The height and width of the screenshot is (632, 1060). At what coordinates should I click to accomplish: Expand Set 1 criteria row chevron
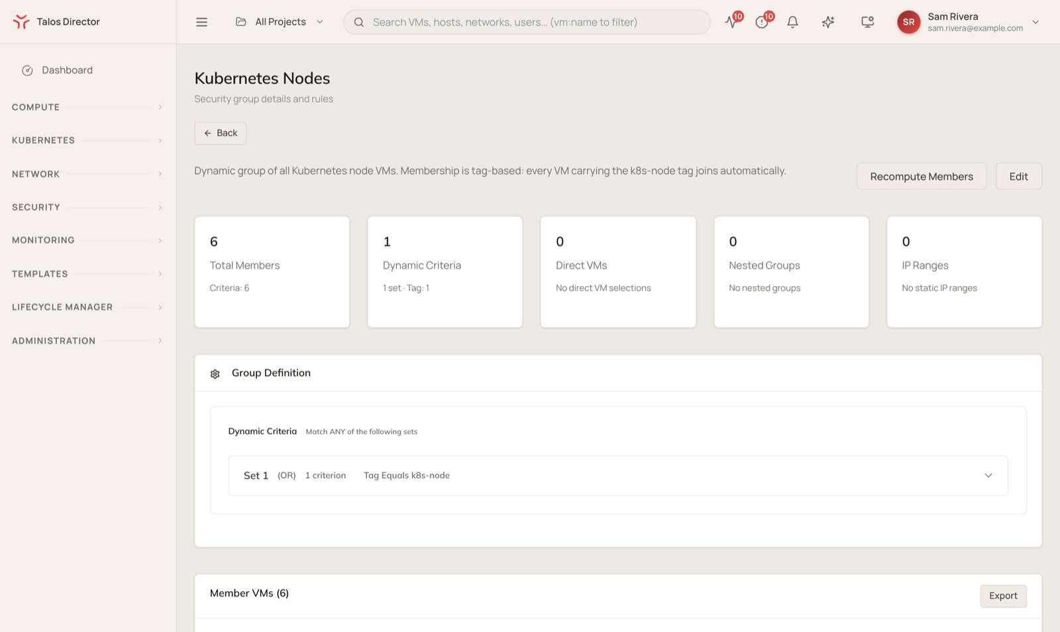point(988,475)
